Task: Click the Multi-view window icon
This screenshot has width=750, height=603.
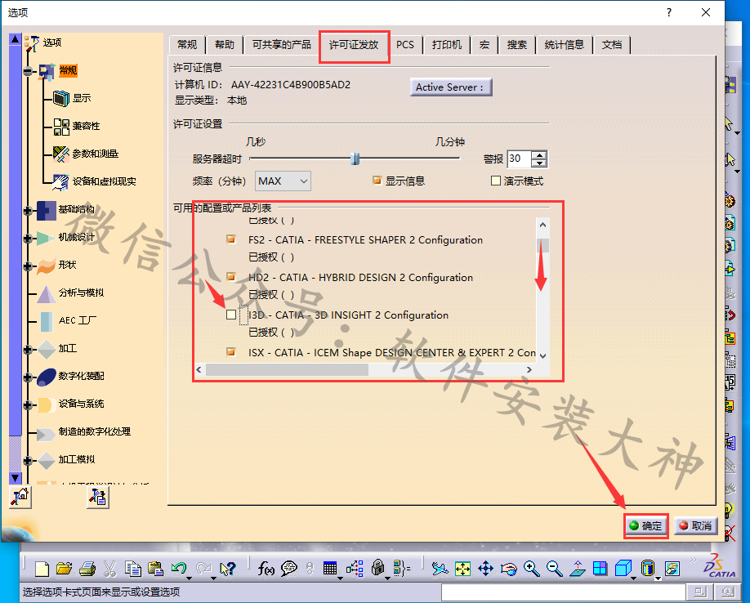Action: click(x=600, y=569)
